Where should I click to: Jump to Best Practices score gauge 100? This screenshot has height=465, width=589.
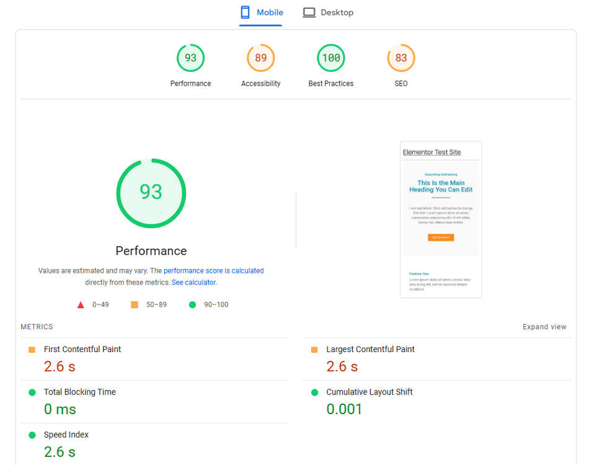click(330, 58)
